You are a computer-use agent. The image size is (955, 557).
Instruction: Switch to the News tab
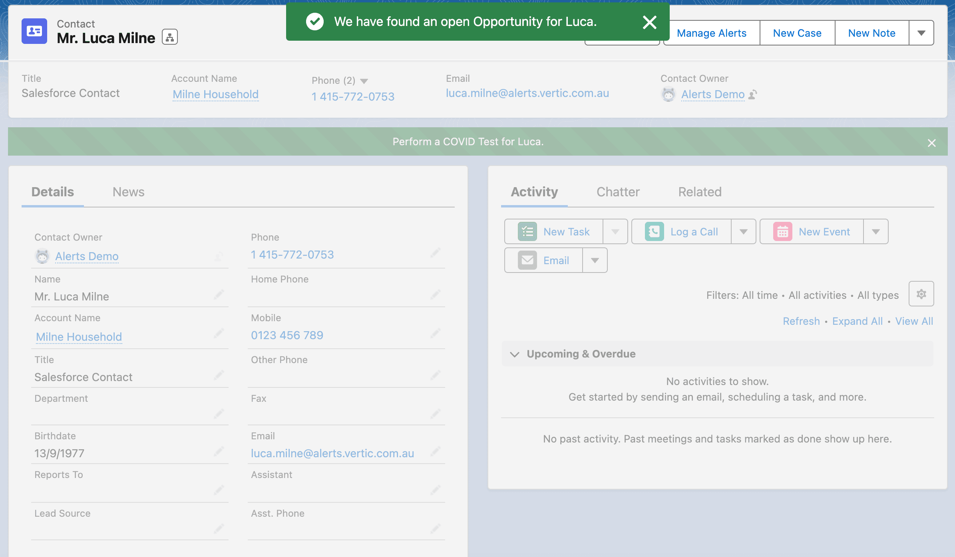click(x=128, y=192)
